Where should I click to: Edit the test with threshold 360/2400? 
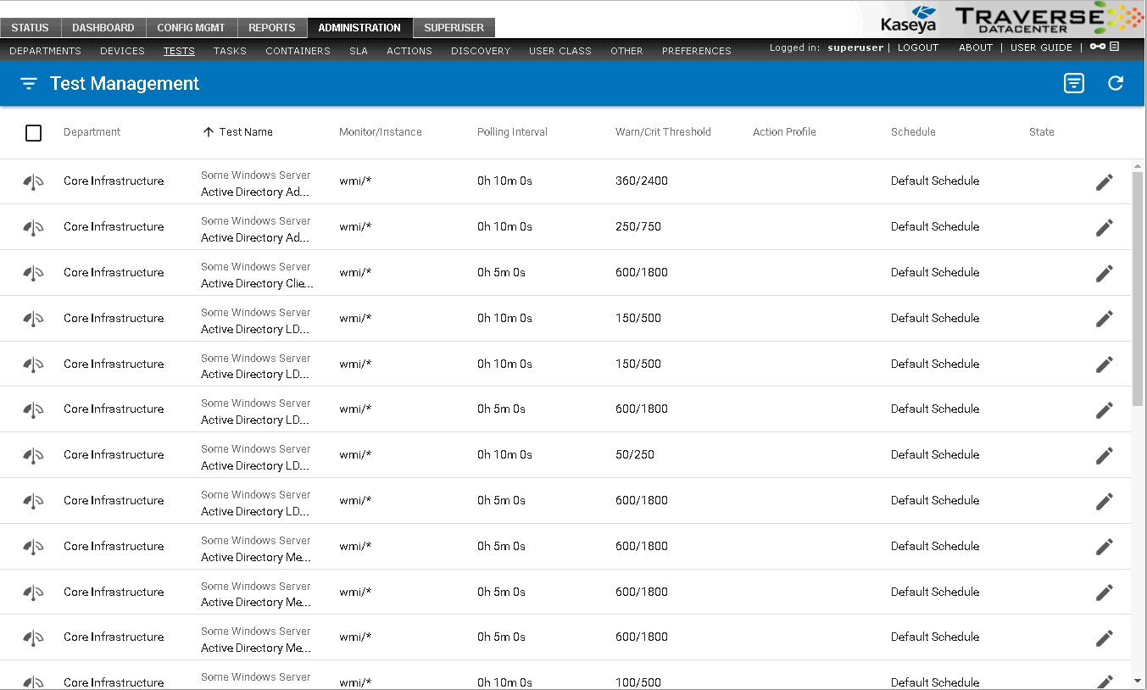1104,182
